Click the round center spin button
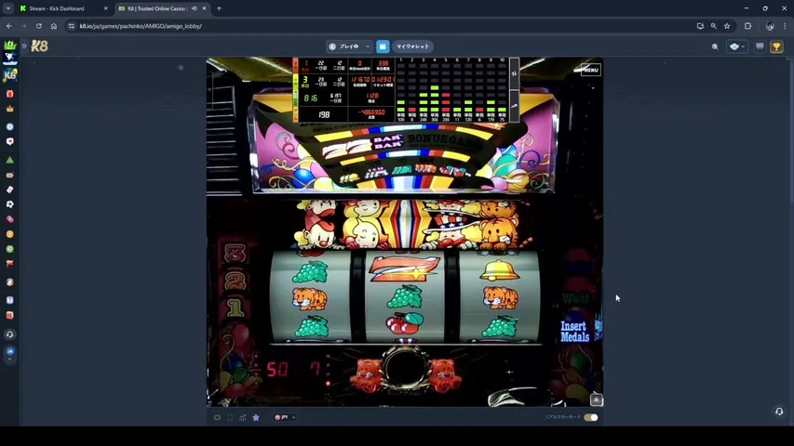The image size is (794, 446). [x=404, y=368]
